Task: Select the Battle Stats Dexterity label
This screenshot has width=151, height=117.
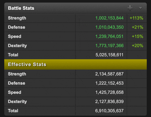Action: pos(17,46)
